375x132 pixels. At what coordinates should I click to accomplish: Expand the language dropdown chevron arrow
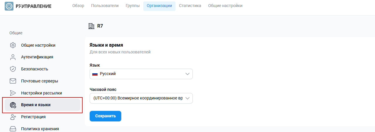pos(188,74)
